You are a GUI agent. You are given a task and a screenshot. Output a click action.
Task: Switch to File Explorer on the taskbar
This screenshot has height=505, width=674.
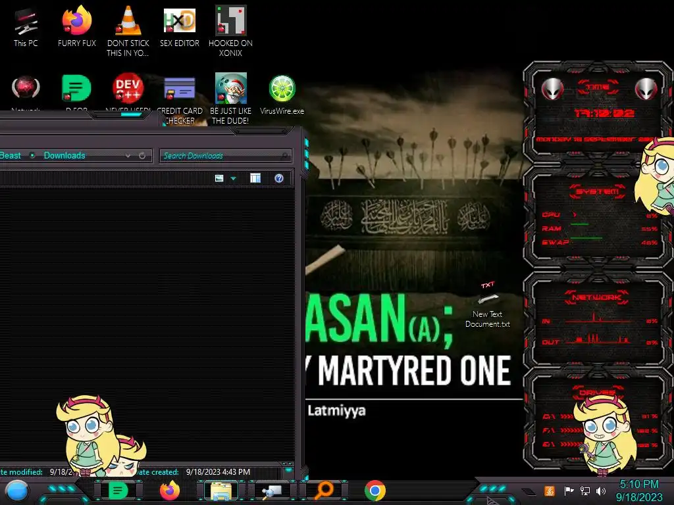point(221,491)
